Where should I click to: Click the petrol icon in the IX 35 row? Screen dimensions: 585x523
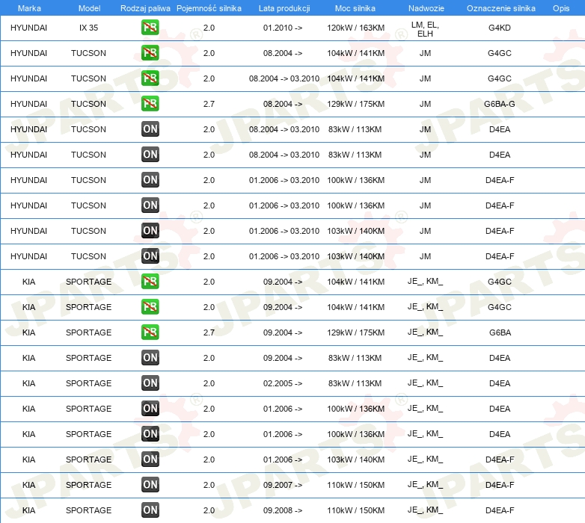point(150,28)
